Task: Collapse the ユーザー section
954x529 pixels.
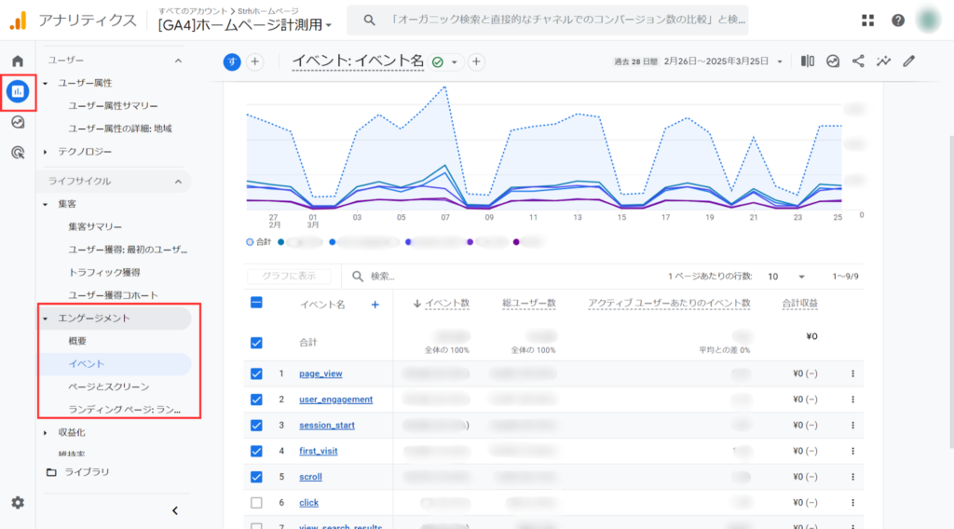Action: [x=178, y=61]
